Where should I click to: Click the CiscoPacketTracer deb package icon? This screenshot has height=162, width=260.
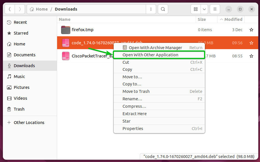pos(66,56)
